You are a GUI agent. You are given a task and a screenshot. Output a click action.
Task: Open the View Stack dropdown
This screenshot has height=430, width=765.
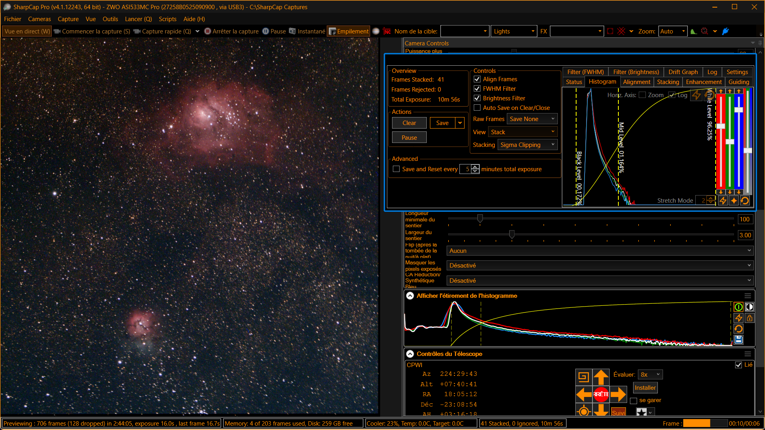[x=523, y=132]
